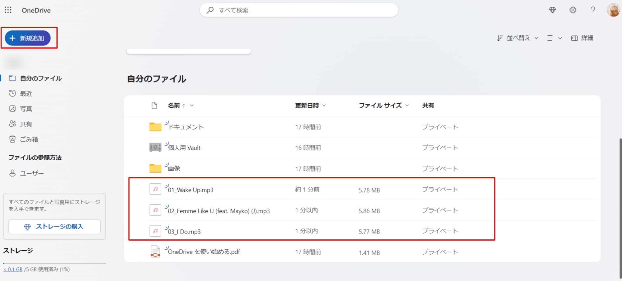Image resolution: width=622 pixels, height=281 pixels.
Task: Click the 新規追加 button
Action: [x=28, y=38]
